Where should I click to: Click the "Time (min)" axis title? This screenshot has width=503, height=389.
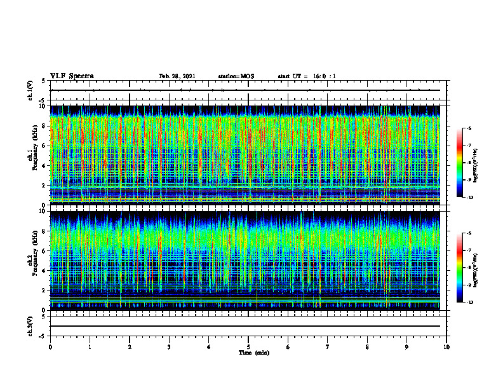click(x=254, y=353)
